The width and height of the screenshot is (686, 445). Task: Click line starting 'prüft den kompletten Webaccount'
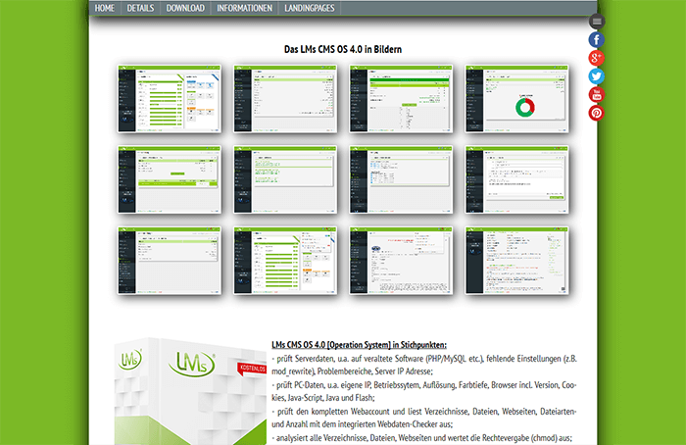[x=424, y=418]
